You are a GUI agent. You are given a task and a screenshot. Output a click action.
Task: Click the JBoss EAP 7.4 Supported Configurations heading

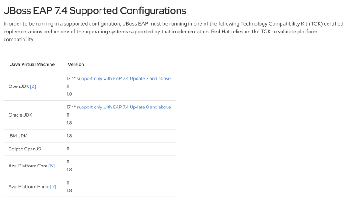(x=95, y=11)
